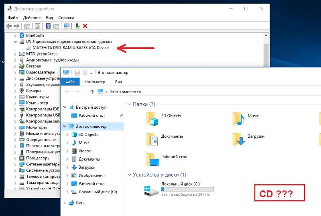
Task: Click the Update driver green arrow icon
Action: click(x=77, y=26)
